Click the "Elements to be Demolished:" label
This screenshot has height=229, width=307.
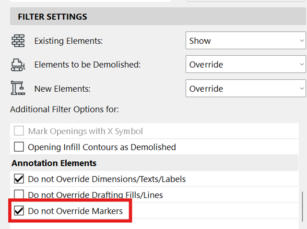[87, 65]
